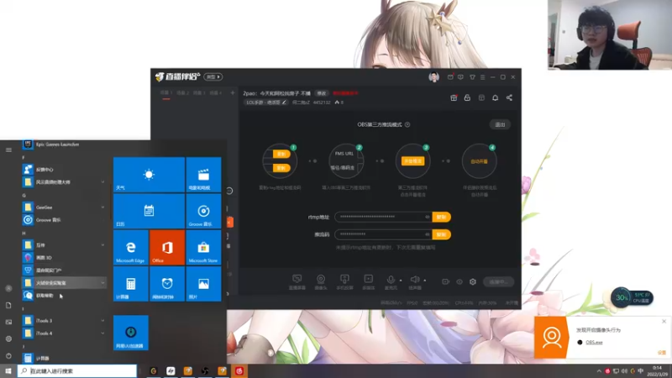Open help icon beside OBS third-party mode title
Viewport: 672px width, 378px height.
click(x=407, y=124)
